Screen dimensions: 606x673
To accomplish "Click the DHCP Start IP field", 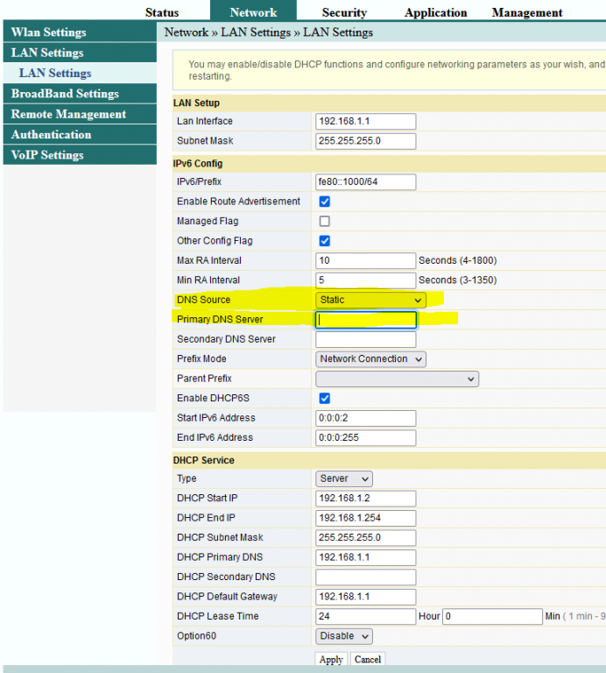I will point(365,499).
